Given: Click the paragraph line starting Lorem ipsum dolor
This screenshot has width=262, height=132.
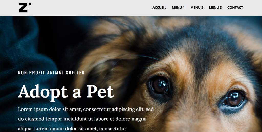Looking at the screenshot, I should click(x=86, y=109).
